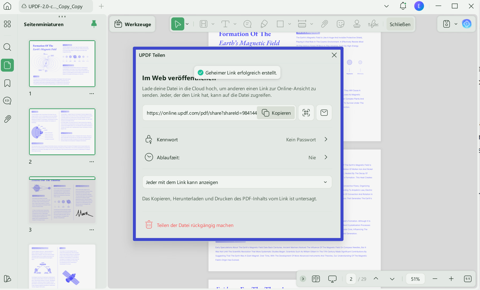The image size is (480, 290).
Task: Show the QR code for the share link
Action: [306, 113]
